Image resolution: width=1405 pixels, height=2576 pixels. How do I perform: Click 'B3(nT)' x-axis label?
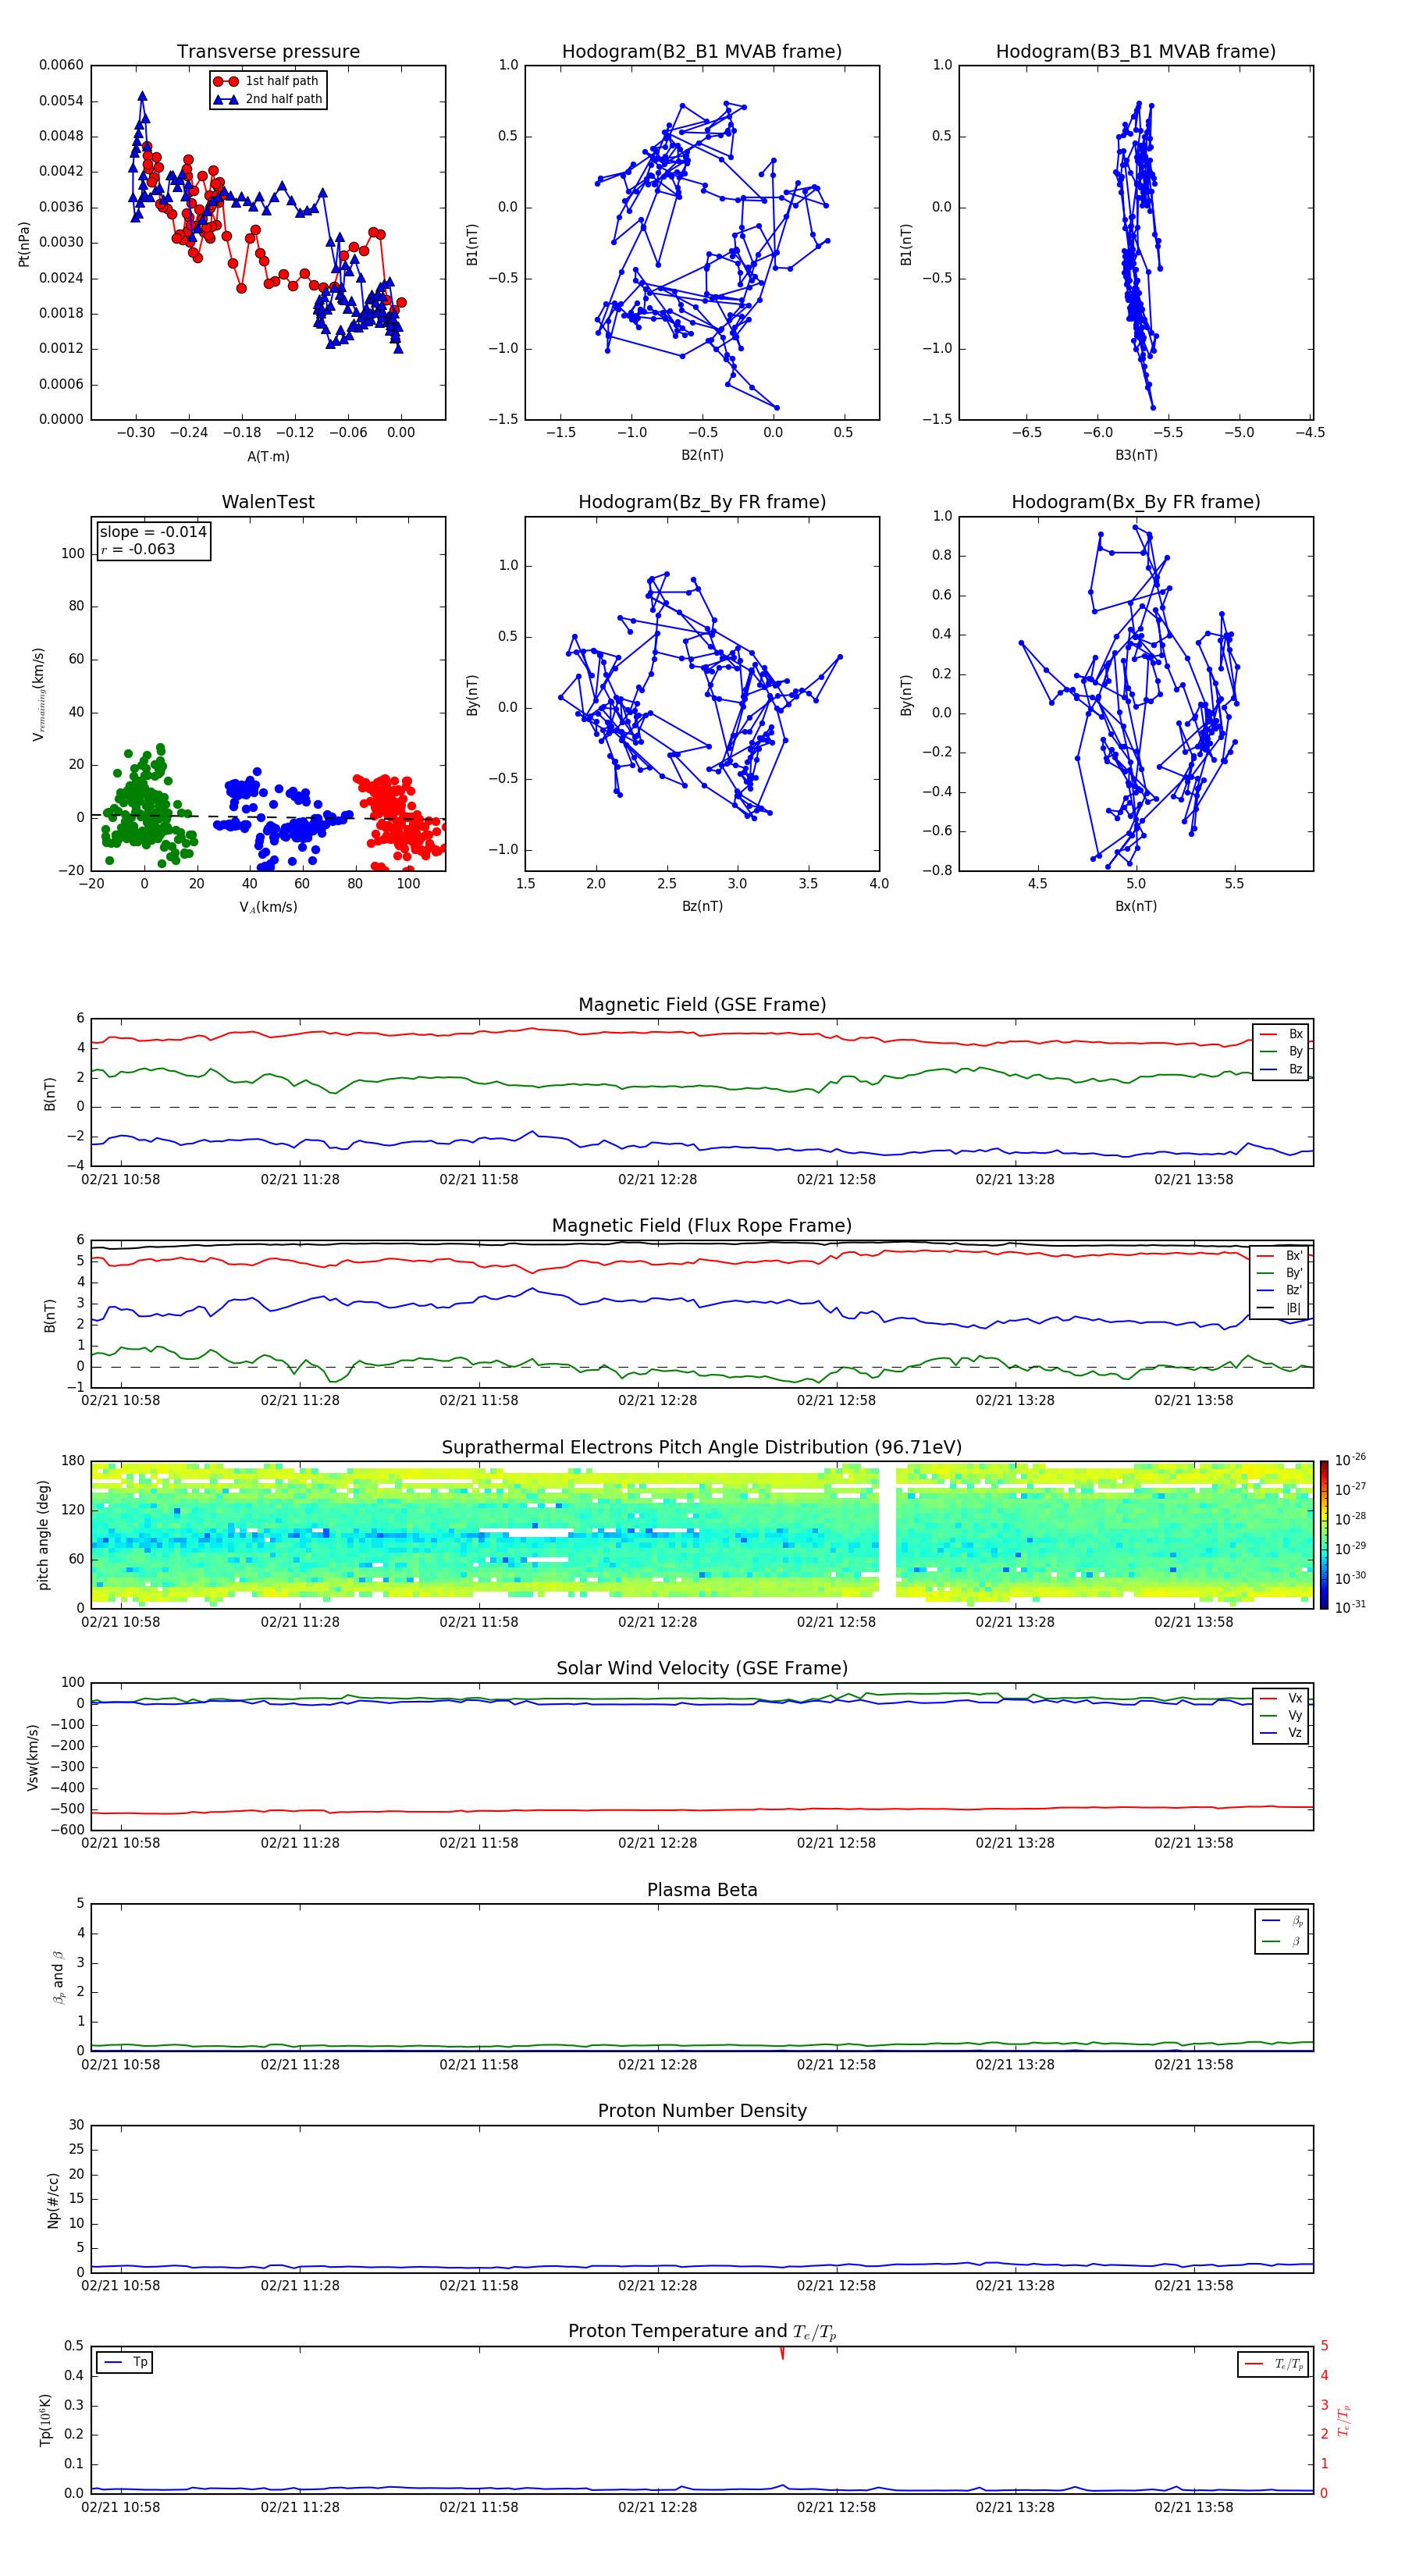click(1136, 455)
